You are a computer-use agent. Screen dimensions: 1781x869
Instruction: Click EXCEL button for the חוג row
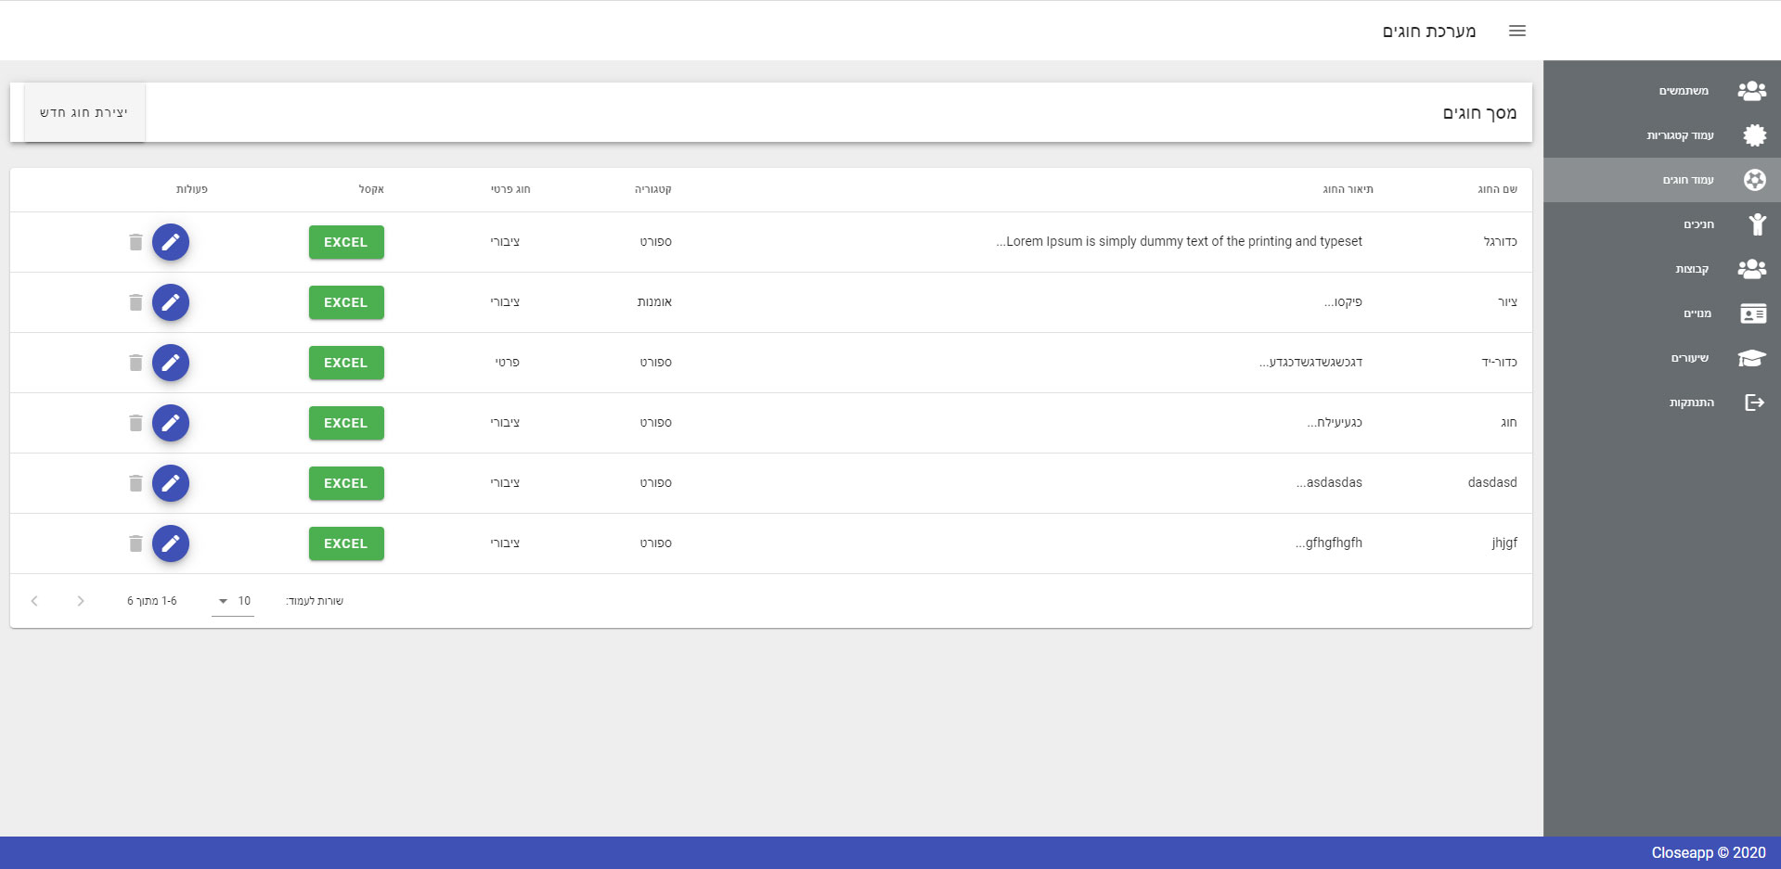pyautogui.click(x=345, y=423)
